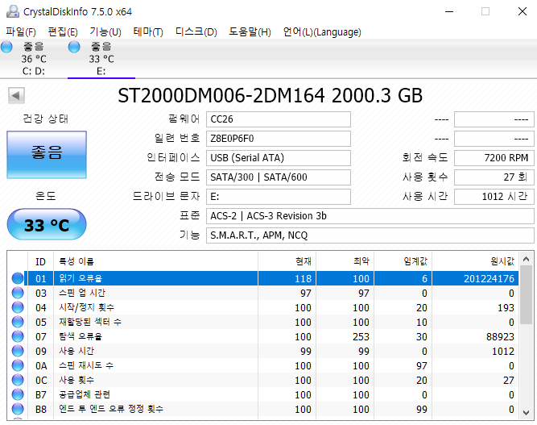
Task: Click the transfer mode field SATA/300 | SATA/600
Action: tap(279, 177)
